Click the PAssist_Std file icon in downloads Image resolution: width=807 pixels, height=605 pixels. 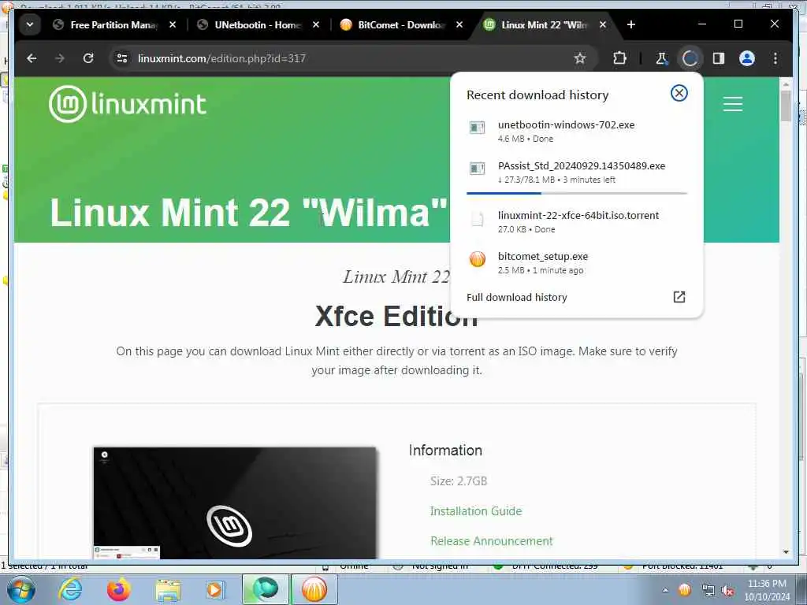(477, 169)
